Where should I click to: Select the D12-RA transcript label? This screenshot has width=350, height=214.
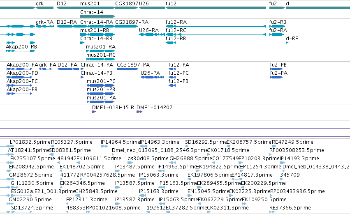point(67,22)
